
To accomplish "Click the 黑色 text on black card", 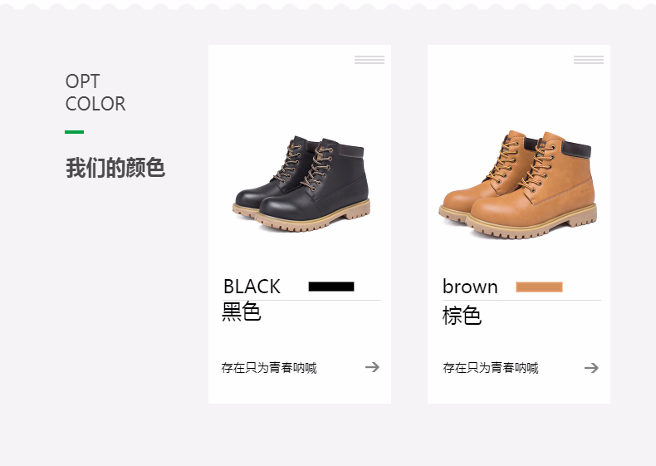I will (x=242, y=311).
